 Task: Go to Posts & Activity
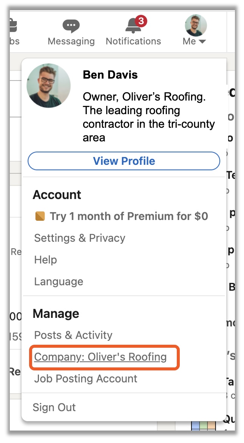click(73, 335)
